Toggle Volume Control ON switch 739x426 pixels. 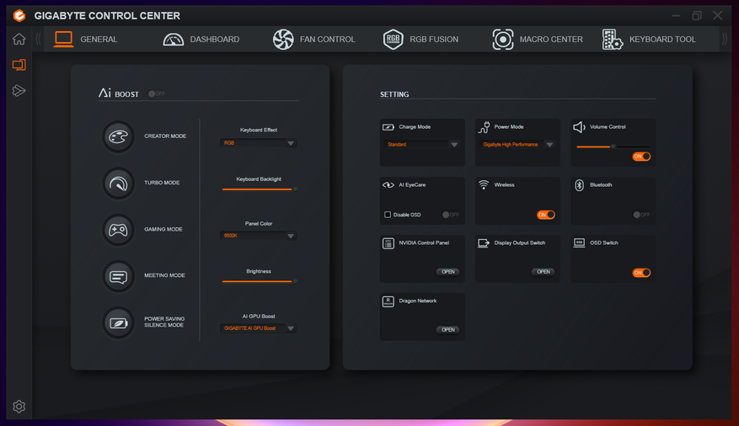click(x=641, y=157)
